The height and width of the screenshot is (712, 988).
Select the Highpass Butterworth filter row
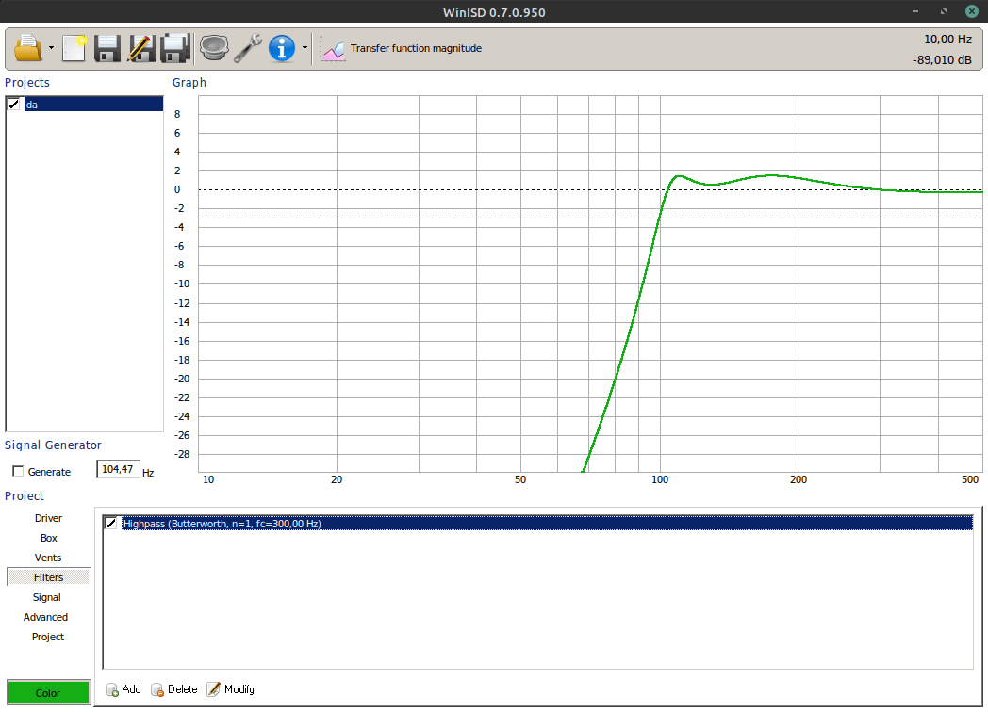click(547, 524)
